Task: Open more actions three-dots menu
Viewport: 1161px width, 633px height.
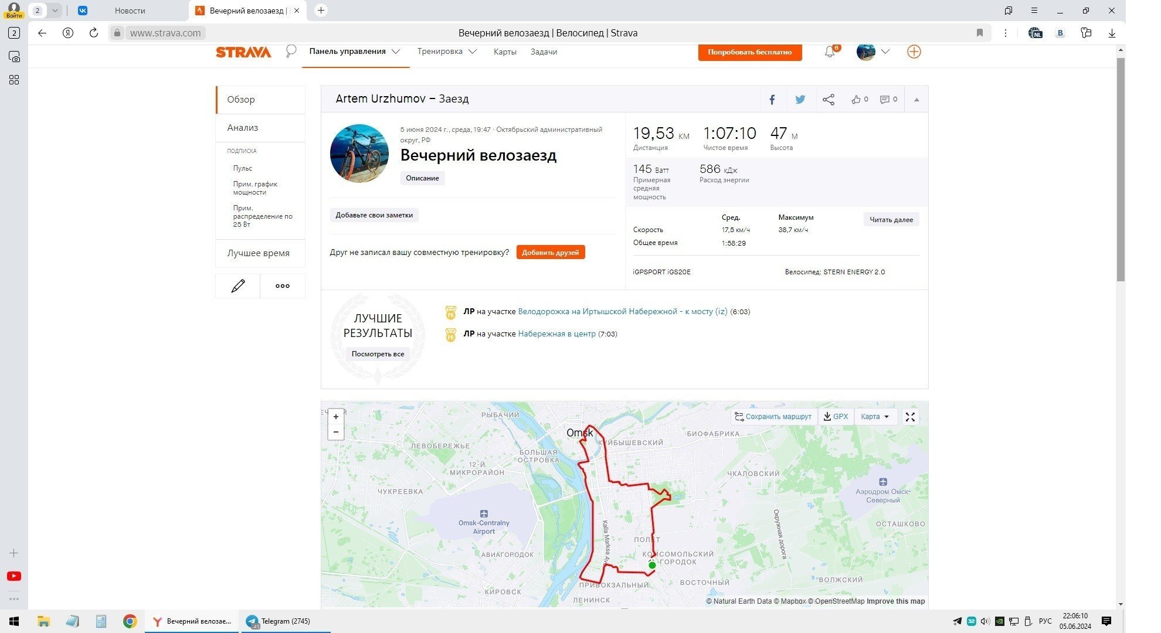Action: 283,286
